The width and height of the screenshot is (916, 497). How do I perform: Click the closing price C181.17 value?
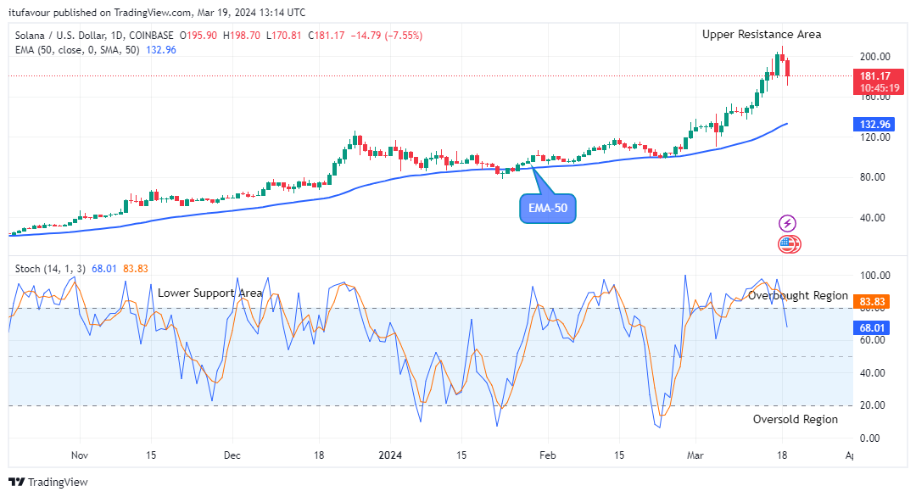pyautogui.click(x=327, y=36)
